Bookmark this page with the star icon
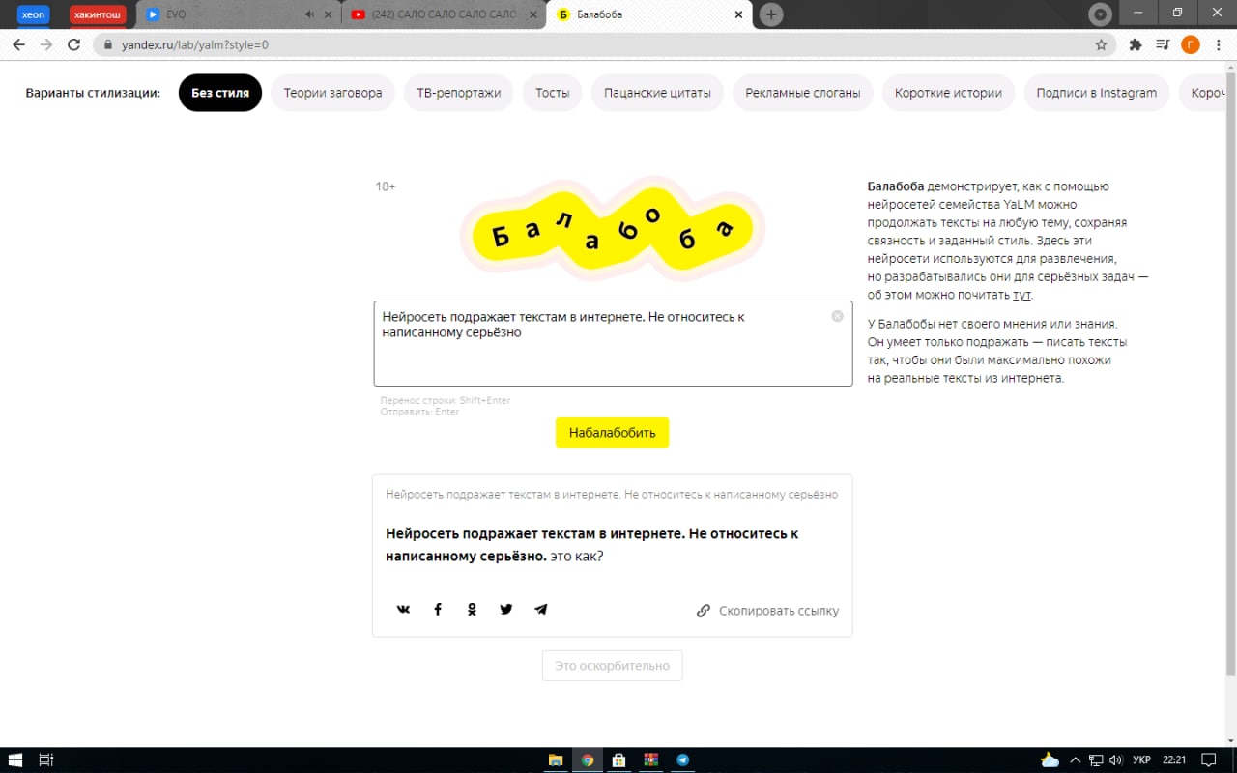The width and height of the screenshot is (1237, 773). click(1101, 44)
